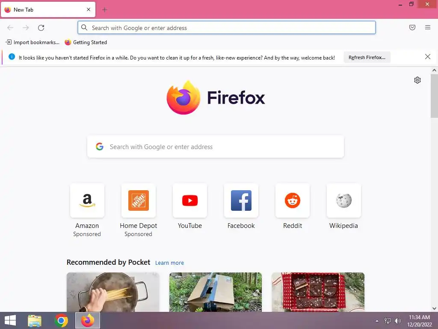Click the vertical scrollbar thumb

click(434, 96)
